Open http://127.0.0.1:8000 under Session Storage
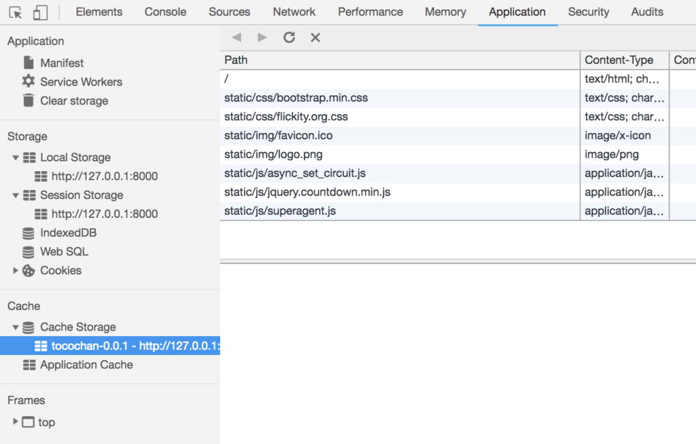This screenshot has width=696, height=444. click(x=104, y=215)
